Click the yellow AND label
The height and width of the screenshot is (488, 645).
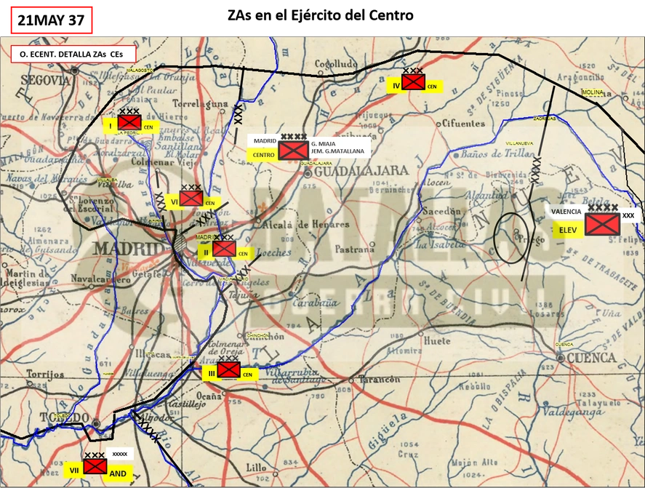coord(118,473)
